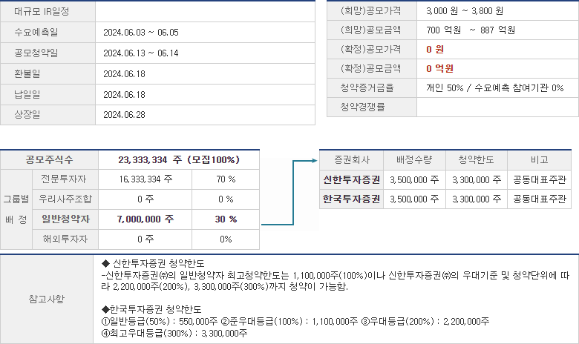This screenshot has width=579, height=344.
Task: Select 23,333,334 주 (모집100%) value
Action: point(179,159)
